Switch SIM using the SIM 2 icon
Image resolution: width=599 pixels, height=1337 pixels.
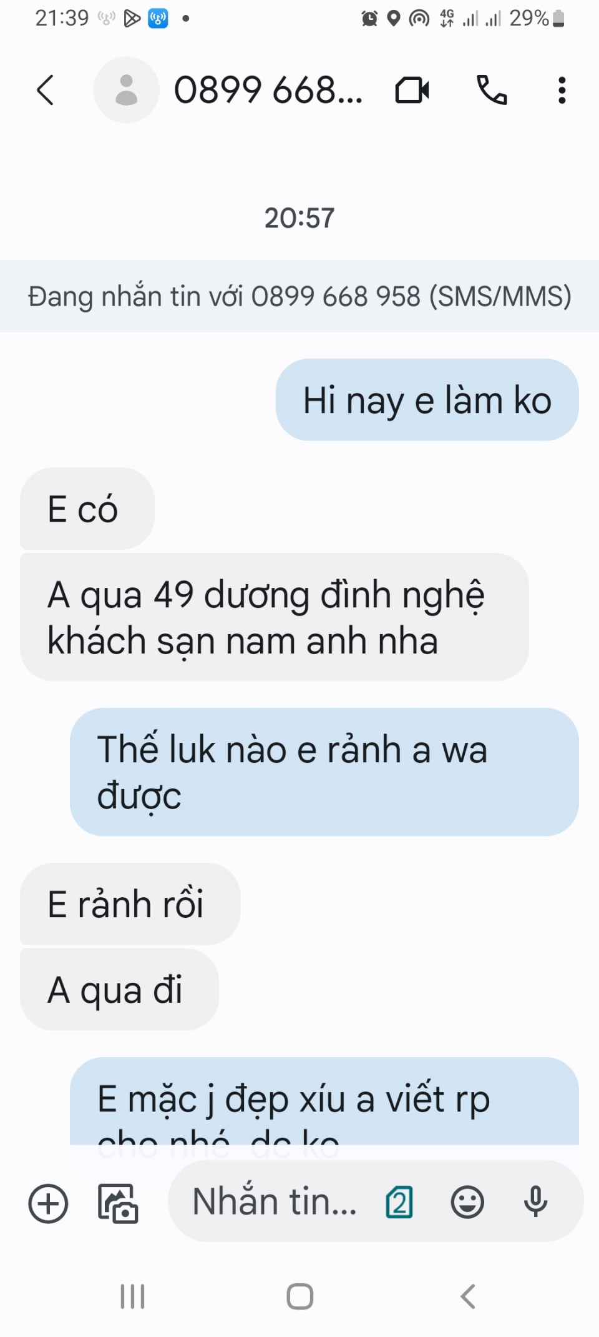coord(399,1202)
